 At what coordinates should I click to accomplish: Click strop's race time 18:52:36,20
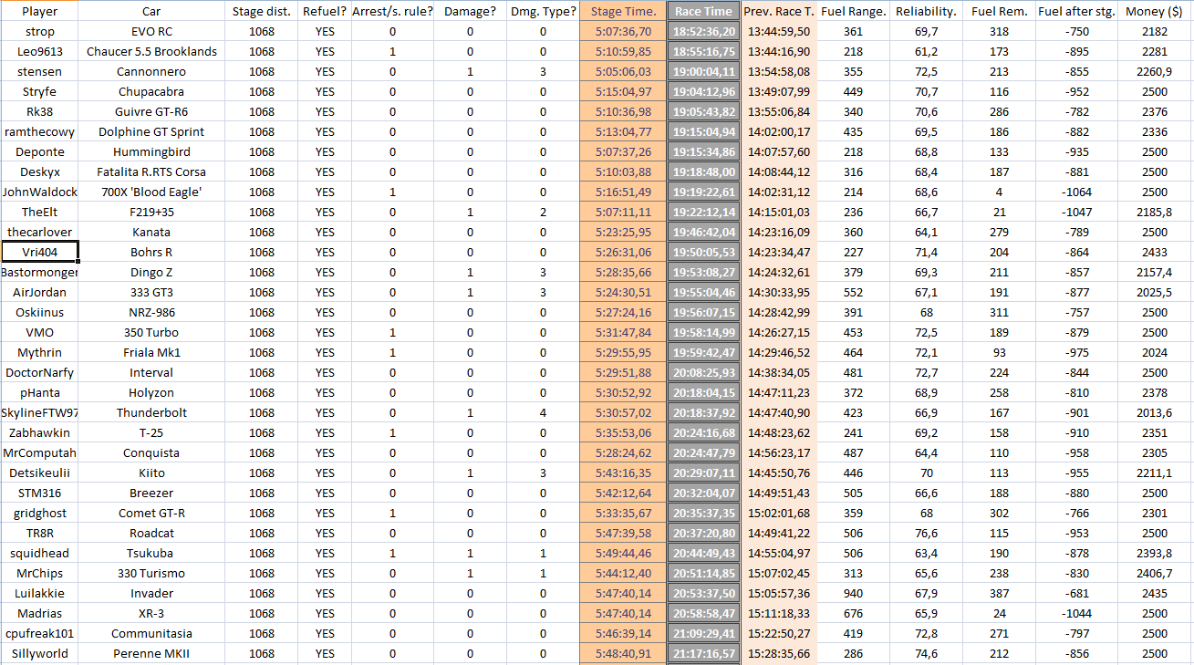coord(703,32)
